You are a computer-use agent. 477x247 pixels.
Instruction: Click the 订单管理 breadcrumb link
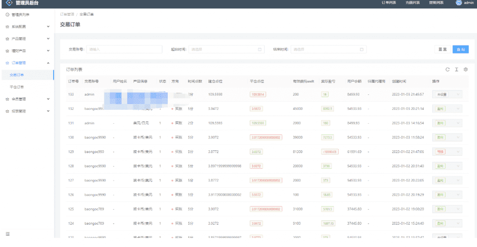click(x=67, y=14)
